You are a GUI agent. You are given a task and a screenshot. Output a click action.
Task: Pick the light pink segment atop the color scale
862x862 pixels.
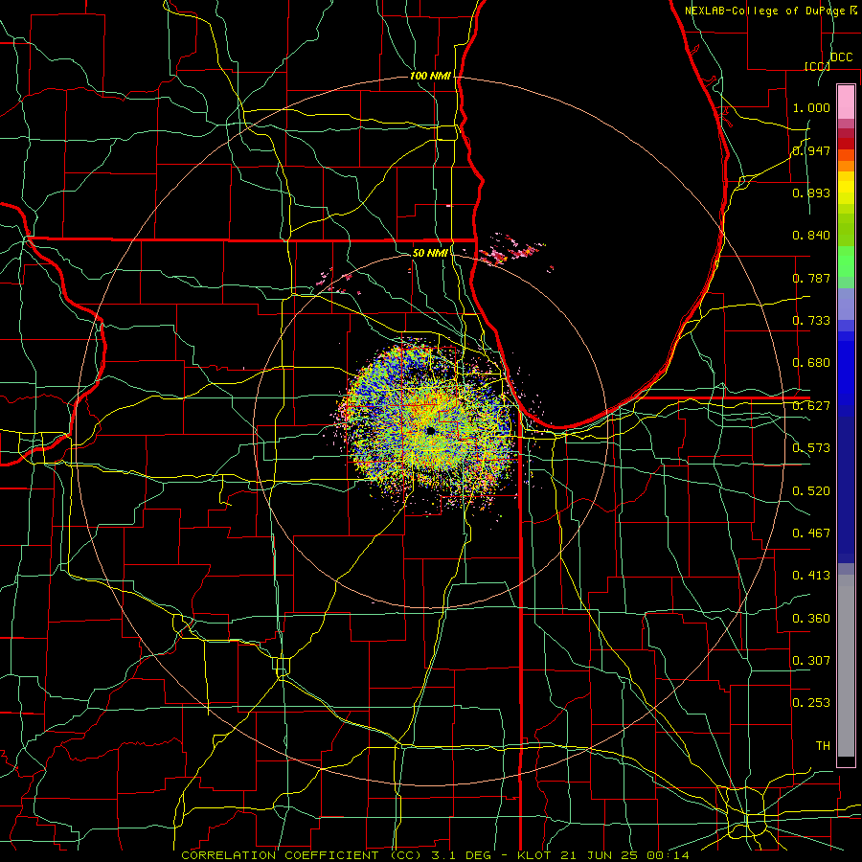click(x=846, y=102)
